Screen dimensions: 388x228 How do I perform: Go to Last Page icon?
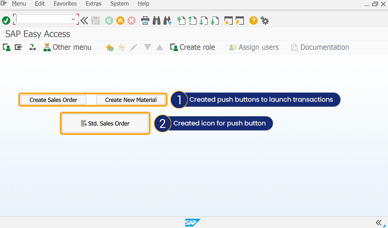pyautogui.click(x=215, y=21)
